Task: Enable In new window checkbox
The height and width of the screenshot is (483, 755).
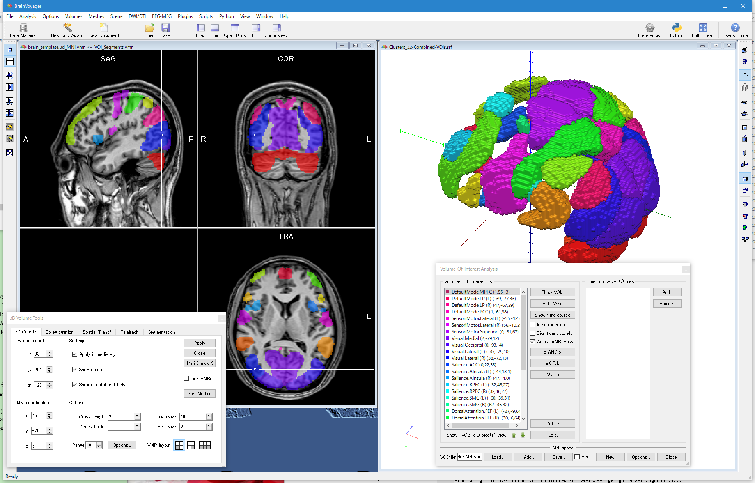Action: 533,325
